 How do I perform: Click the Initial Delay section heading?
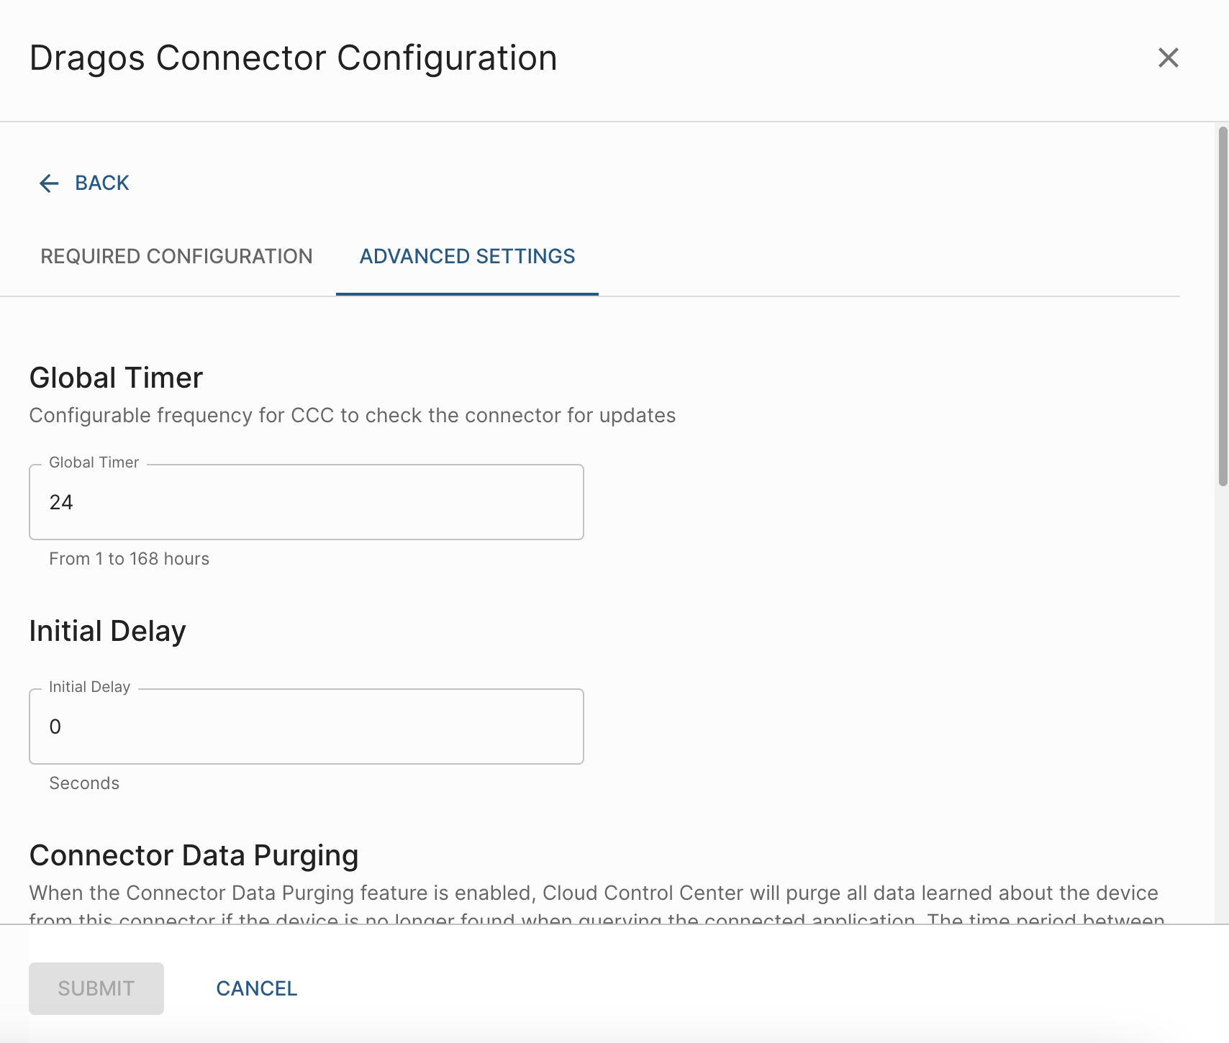[x=107, y=632]
